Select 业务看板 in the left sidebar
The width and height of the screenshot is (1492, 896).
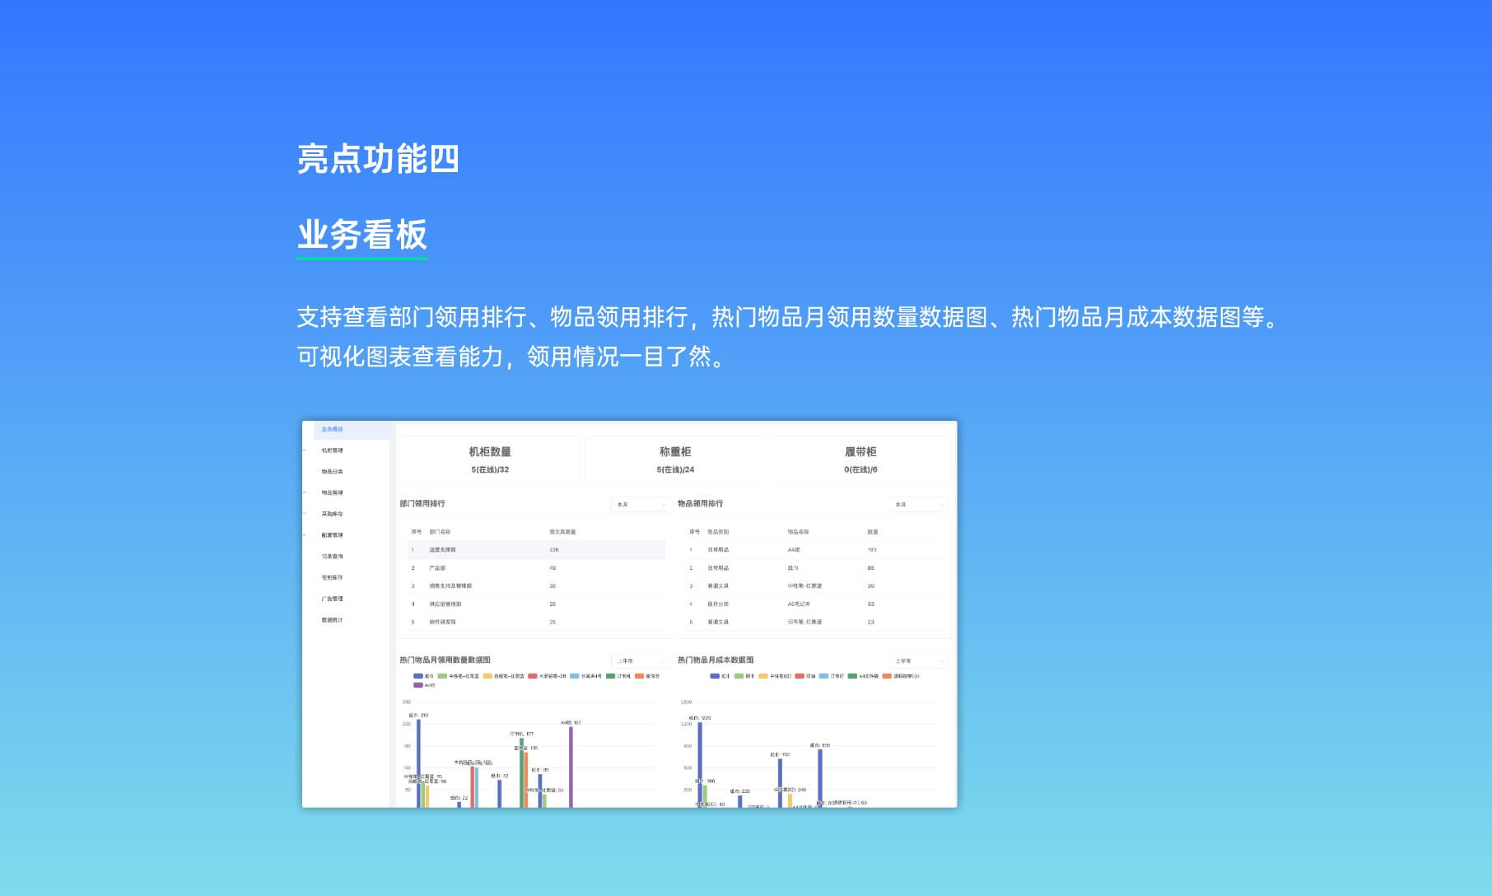(x=333, y=429)
